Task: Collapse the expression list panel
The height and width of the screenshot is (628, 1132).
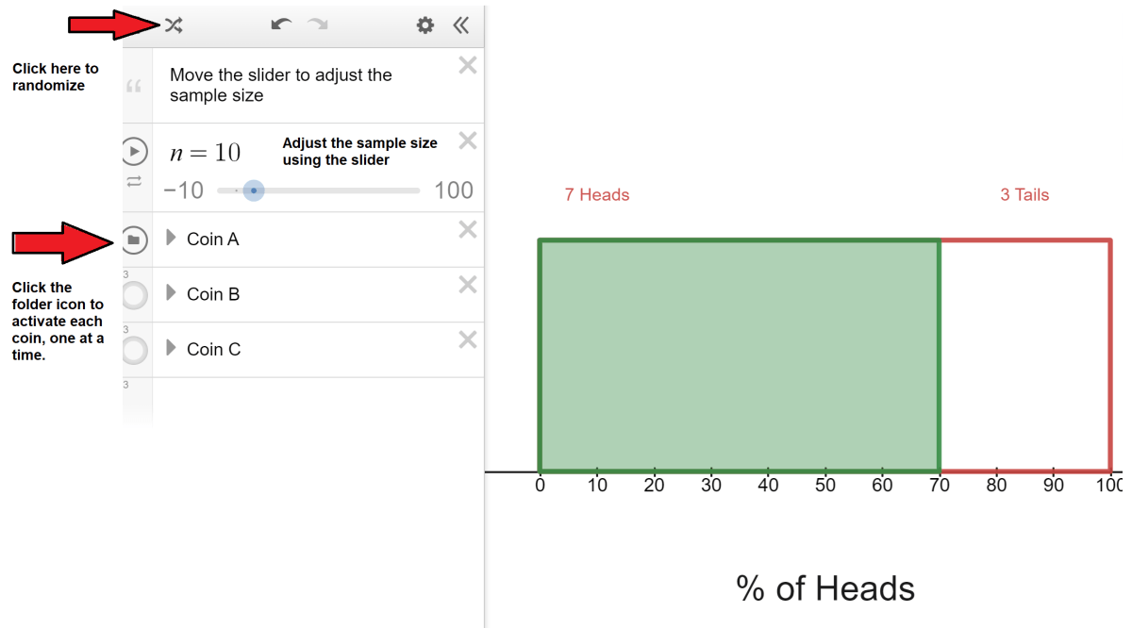Action: pos(460,25)
